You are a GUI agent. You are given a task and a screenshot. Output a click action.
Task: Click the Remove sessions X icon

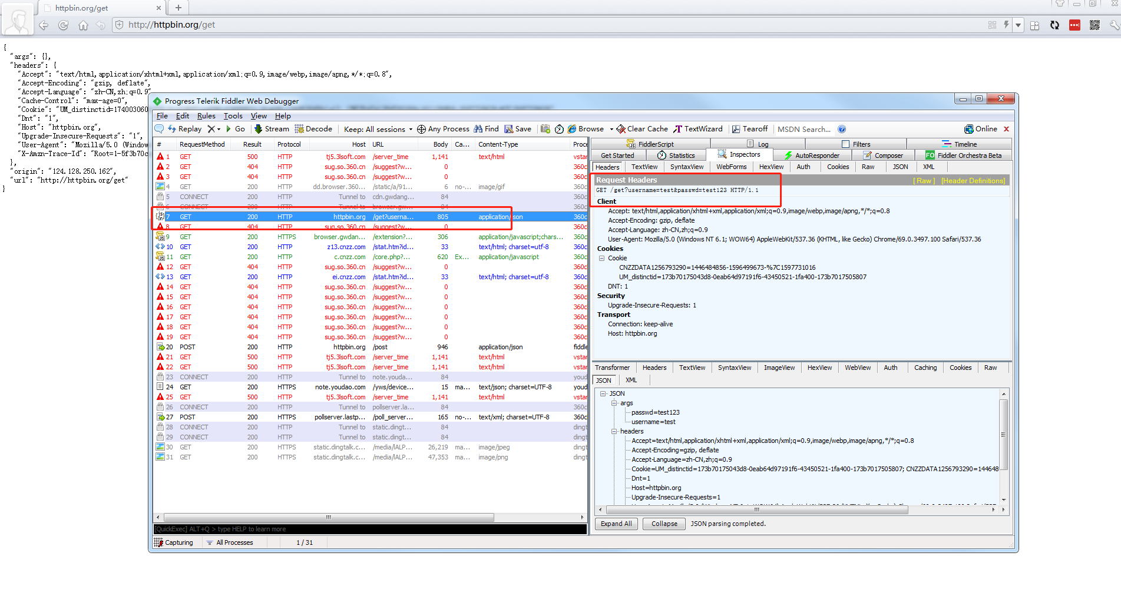coord(211,129)
